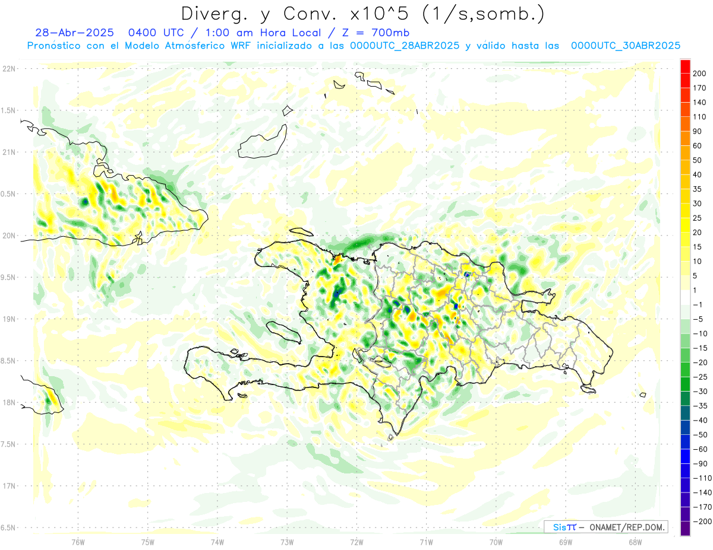Click the '0000UTC_30ABR2025' valid-until text

coord(625,46)
